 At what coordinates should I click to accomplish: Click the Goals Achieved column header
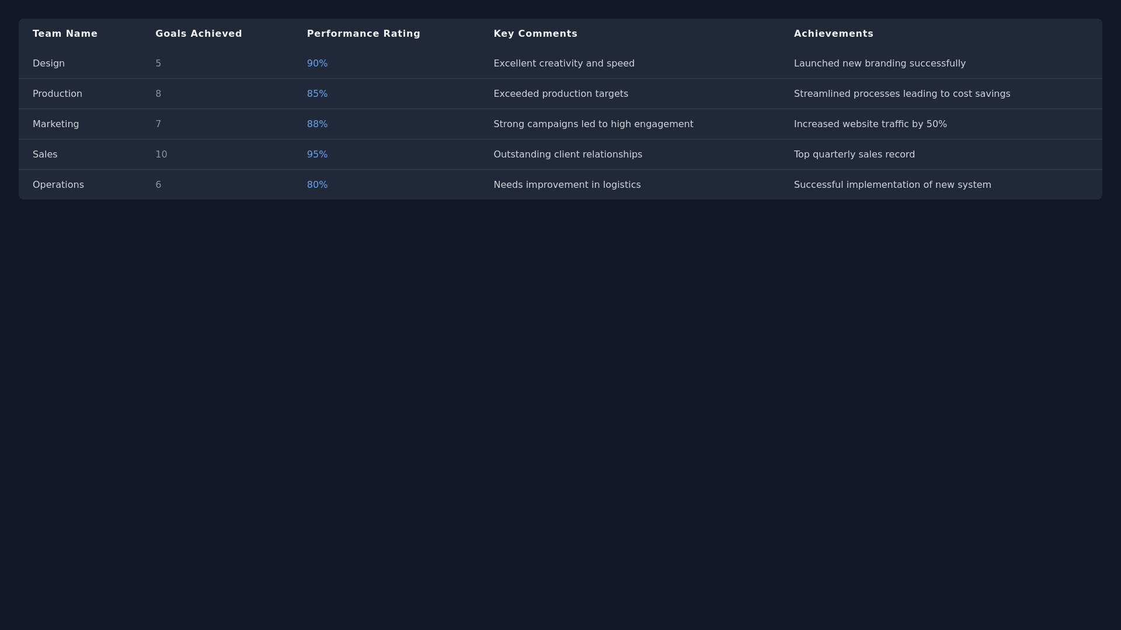[199, 34]
